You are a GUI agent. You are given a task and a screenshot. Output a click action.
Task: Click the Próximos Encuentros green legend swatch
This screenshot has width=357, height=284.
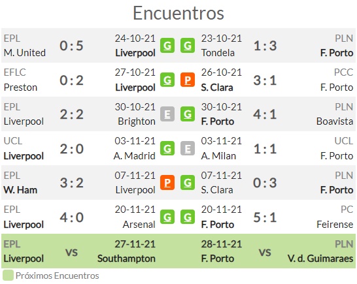point(8,276)
